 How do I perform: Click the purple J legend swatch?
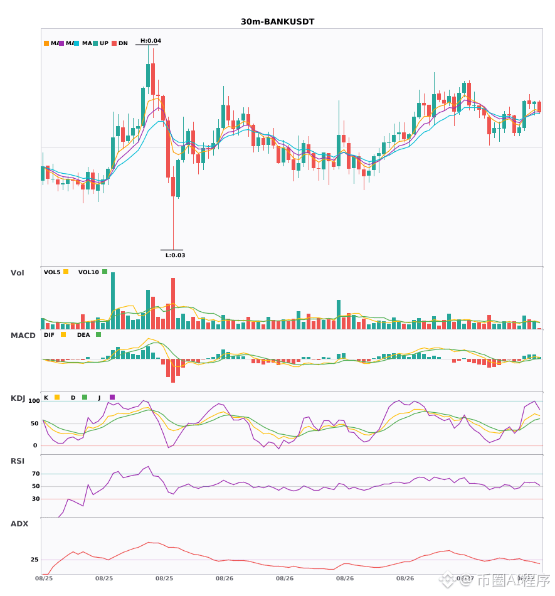click(112, 397)
